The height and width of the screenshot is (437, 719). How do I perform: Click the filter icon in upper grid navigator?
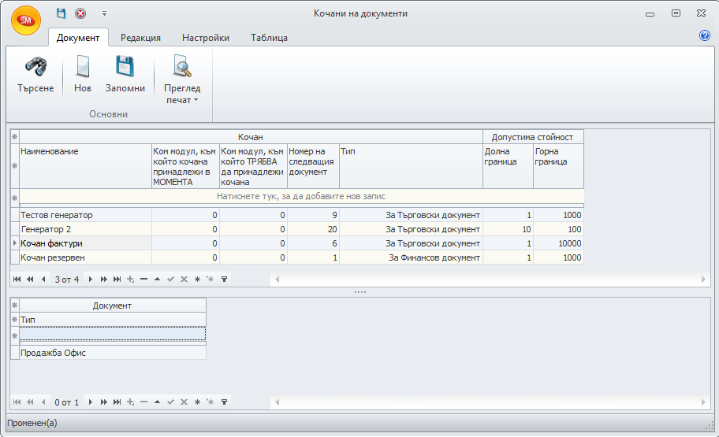click(x=224, y=279)
